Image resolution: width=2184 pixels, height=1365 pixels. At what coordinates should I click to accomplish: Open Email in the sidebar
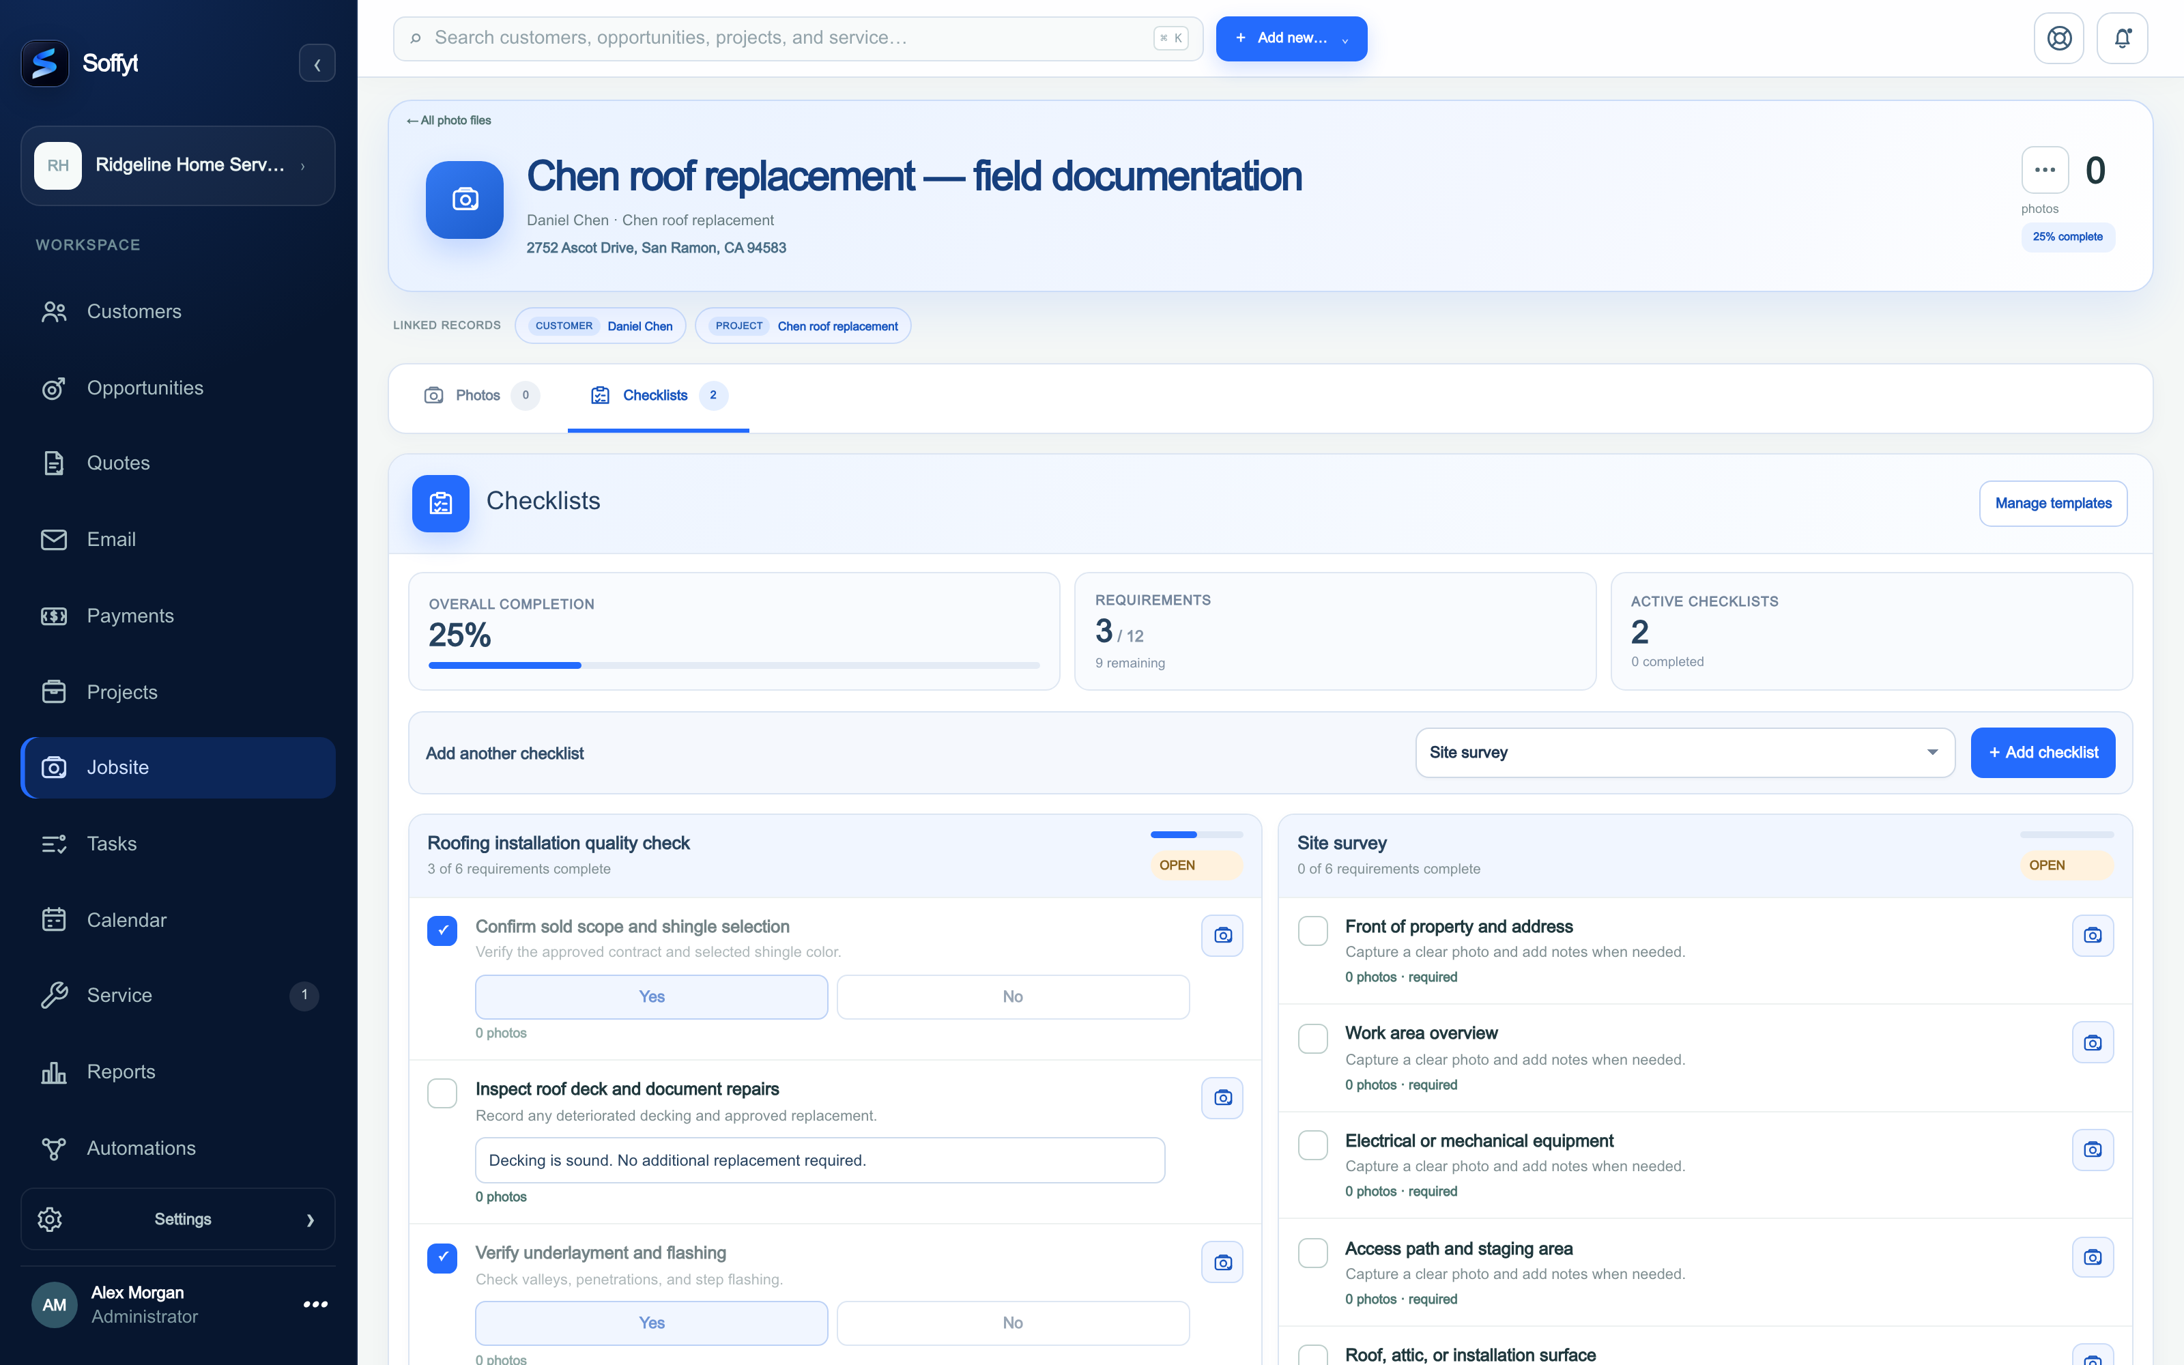(177, 540)
